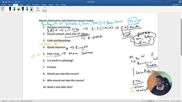182x102 pixels.
Task: Click the Draw tool button
Action: [3, 9]
